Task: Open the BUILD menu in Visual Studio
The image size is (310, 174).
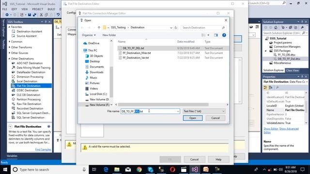Action: (x=51, y=9)
